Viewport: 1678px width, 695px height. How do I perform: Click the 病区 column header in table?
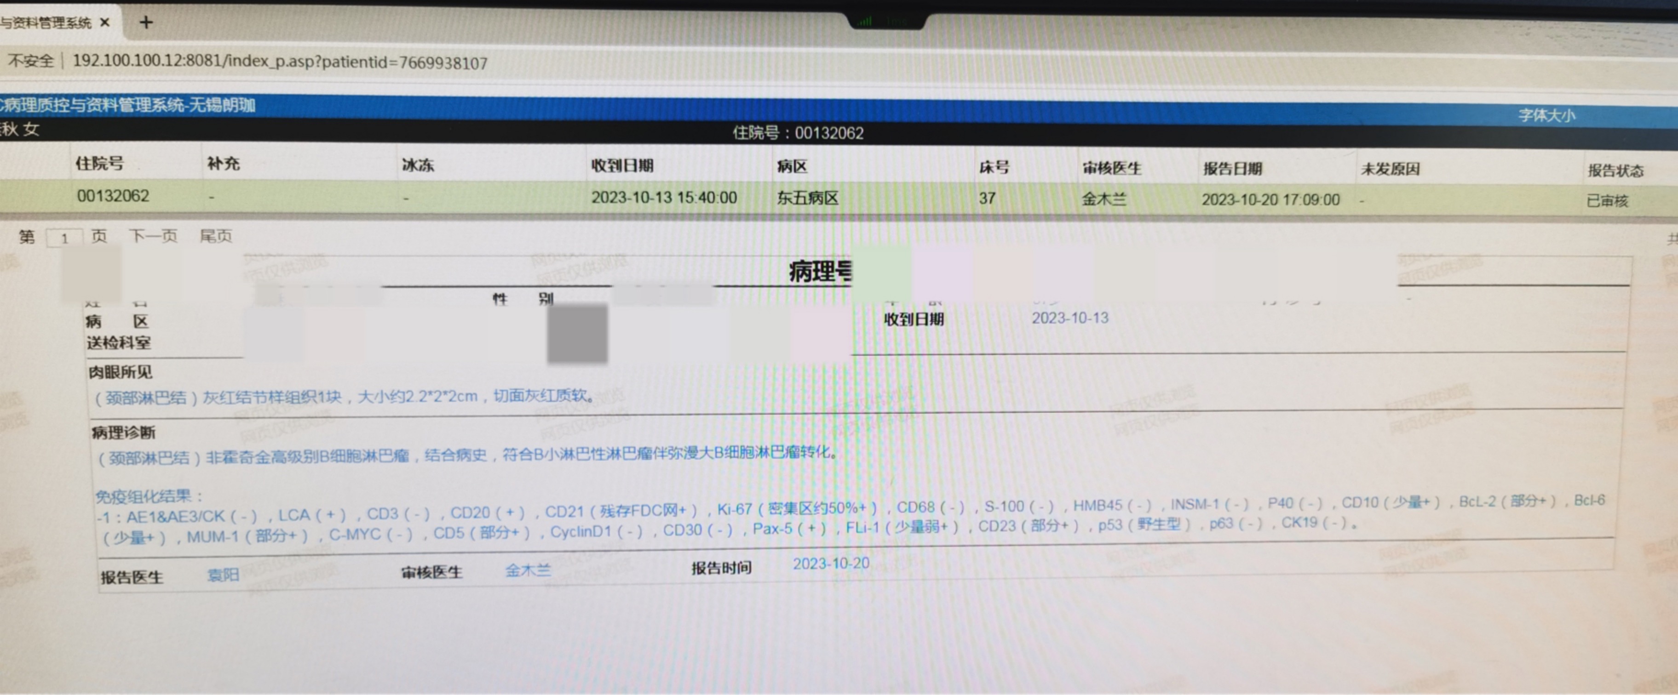coord(792,166)
